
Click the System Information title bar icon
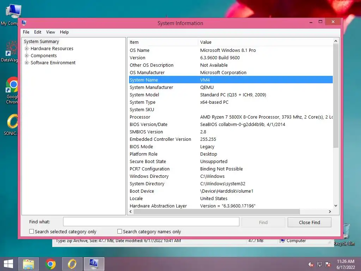(24, 23)
